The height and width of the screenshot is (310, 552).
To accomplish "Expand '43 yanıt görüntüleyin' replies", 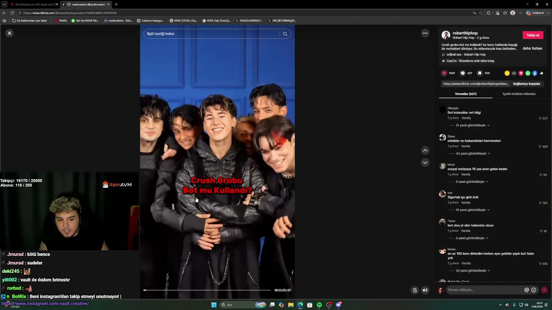I will coord(473,154).
